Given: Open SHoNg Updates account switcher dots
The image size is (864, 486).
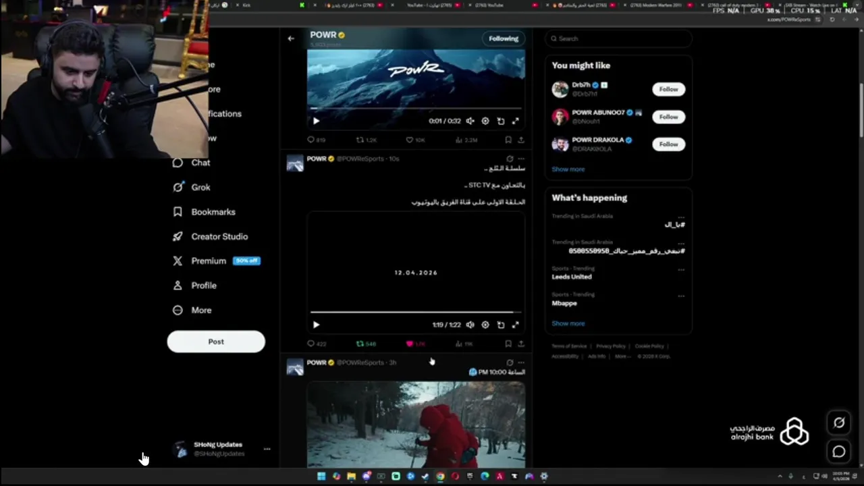Looking at the screenshot, I should (x=267, y=449).
